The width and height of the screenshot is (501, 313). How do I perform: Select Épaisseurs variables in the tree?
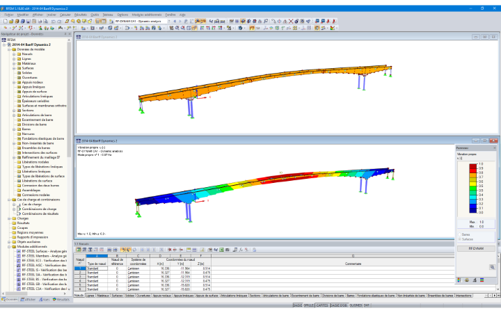coord(35,101)
